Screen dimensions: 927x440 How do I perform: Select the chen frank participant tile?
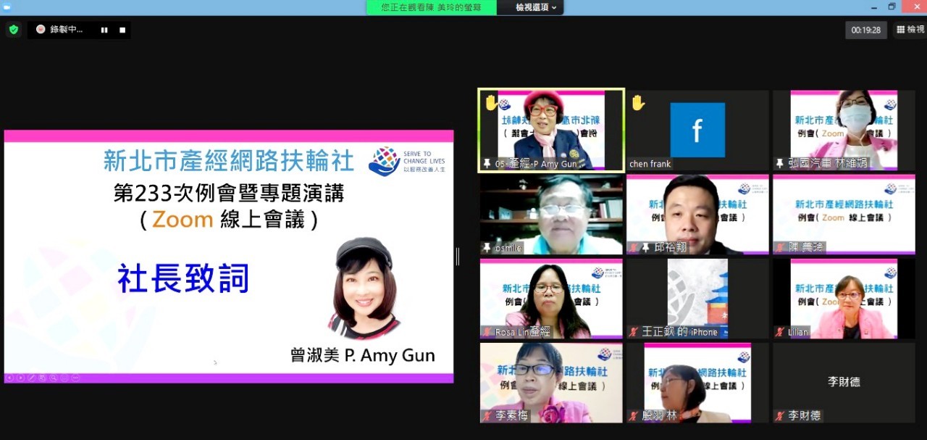[x=697, y=130]
